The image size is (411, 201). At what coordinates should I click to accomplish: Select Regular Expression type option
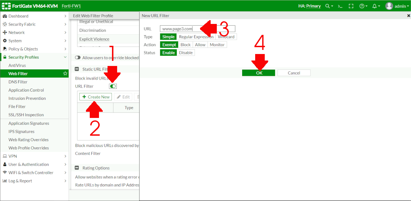click(196, 37)
